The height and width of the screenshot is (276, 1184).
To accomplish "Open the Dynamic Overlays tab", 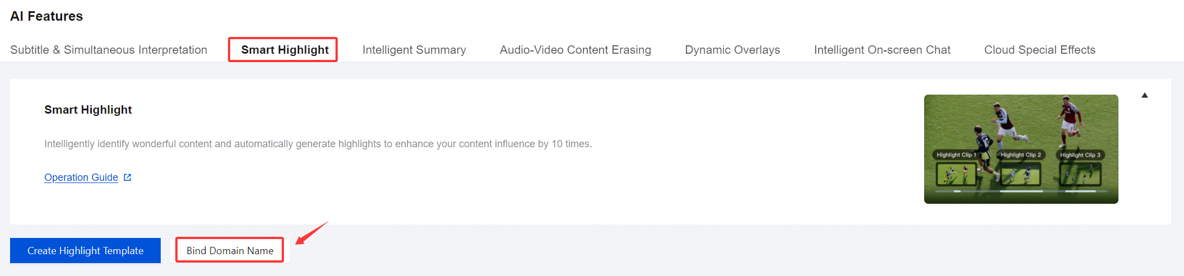I will point(732,50).
